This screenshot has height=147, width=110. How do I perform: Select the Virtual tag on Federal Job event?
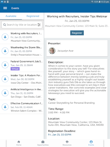(x=15, y=69)
